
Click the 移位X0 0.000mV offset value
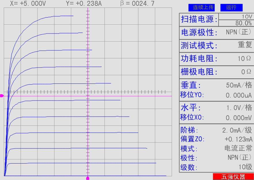coord(239,118)
